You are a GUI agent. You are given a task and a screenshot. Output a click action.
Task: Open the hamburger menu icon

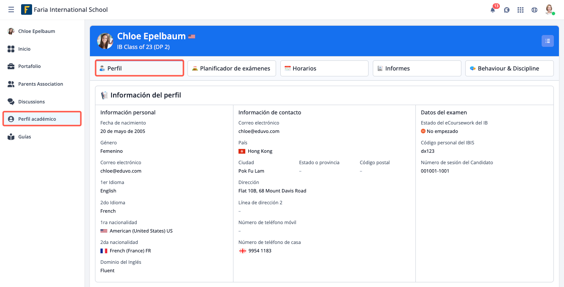coord(11,10)
